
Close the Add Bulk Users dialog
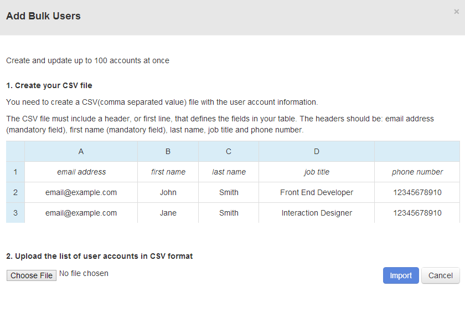456,12
